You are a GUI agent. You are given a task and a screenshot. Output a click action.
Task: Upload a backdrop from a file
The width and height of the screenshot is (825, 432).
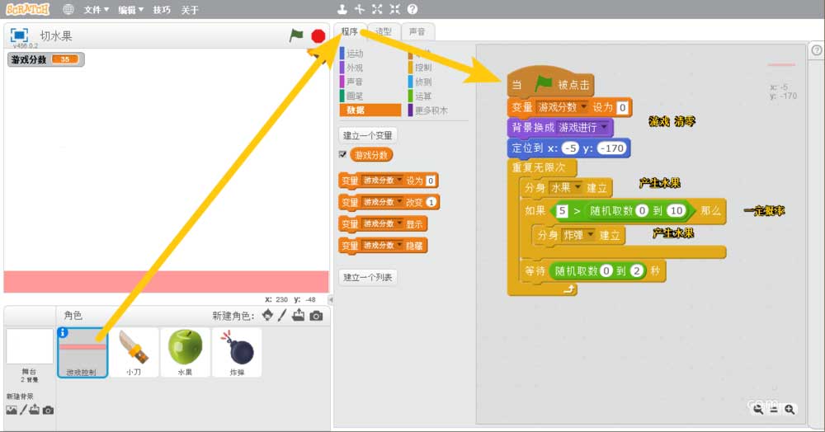click(x=34, y=410)
